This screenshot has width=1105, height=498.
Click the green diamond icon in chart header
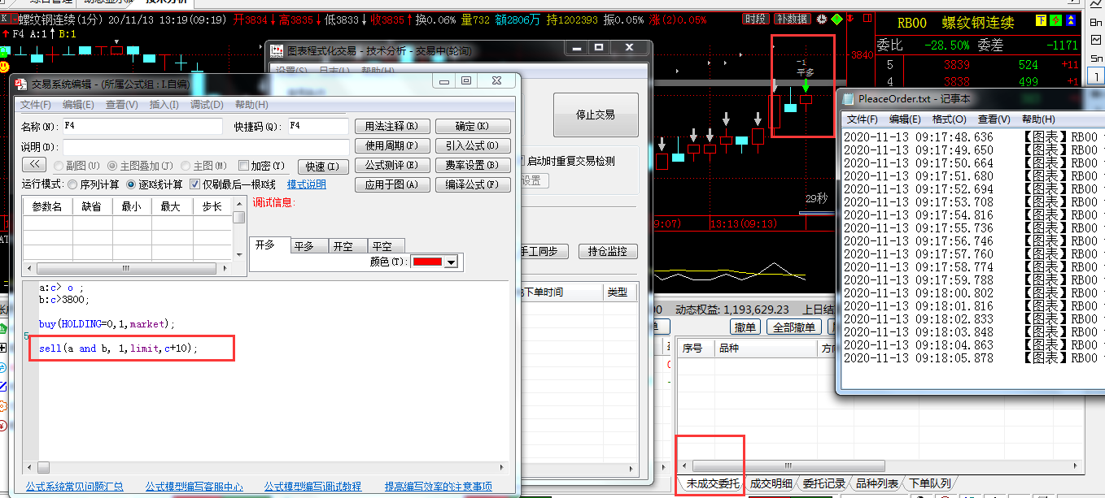coord(836,19)
